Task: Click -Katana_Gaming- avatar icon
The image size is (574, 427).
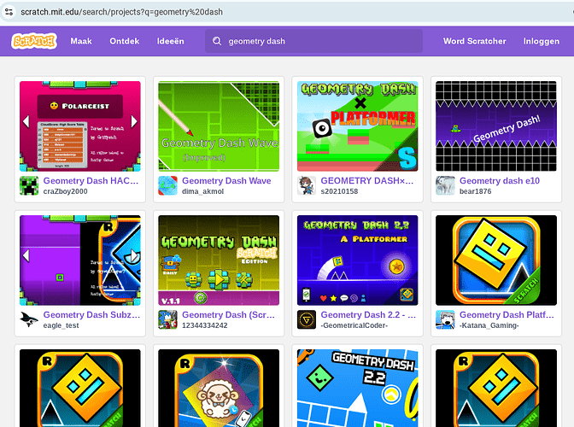Action: (x=445, y=319)
